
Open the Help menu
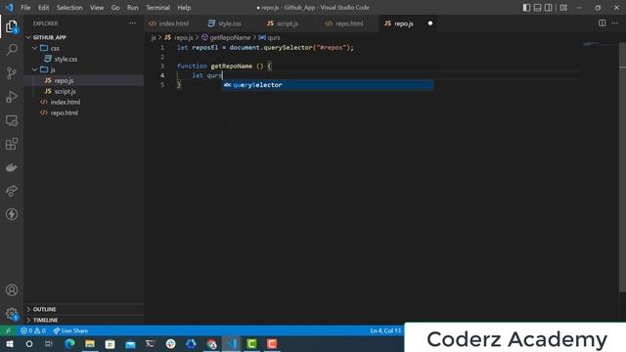click(x=184, y=8)
